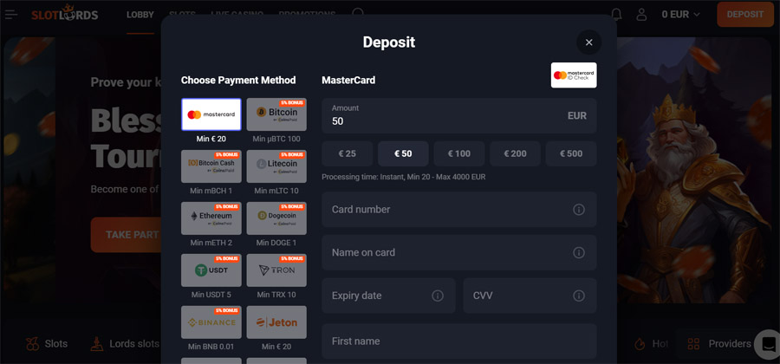
Task: Click the 'Min USDT 5' text
Action: pos(211,295)
